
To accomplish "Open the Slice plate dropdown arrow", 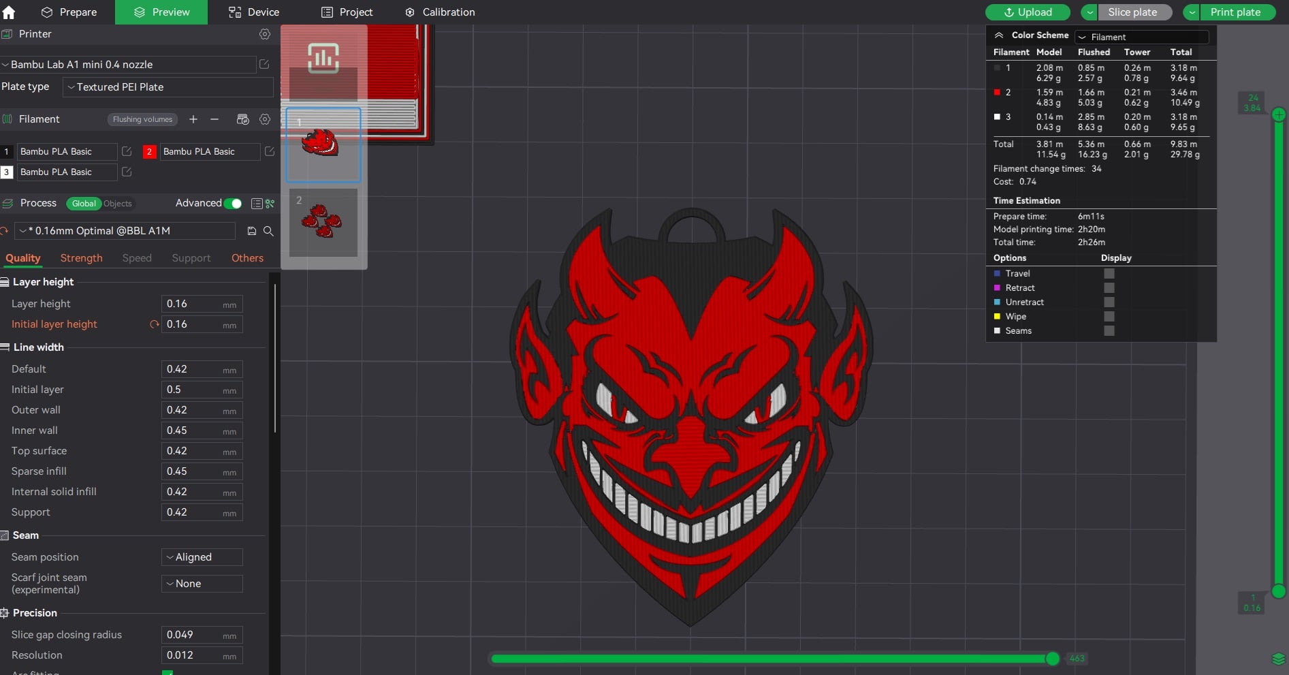I will (x=1089, y=12).
